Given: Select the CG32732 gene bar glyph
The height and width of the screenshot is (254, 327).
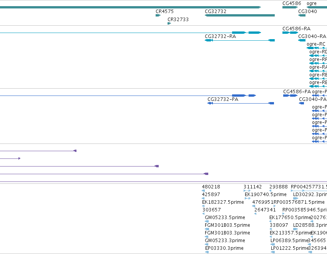Looking at the screenshot, I should (240, 15).
